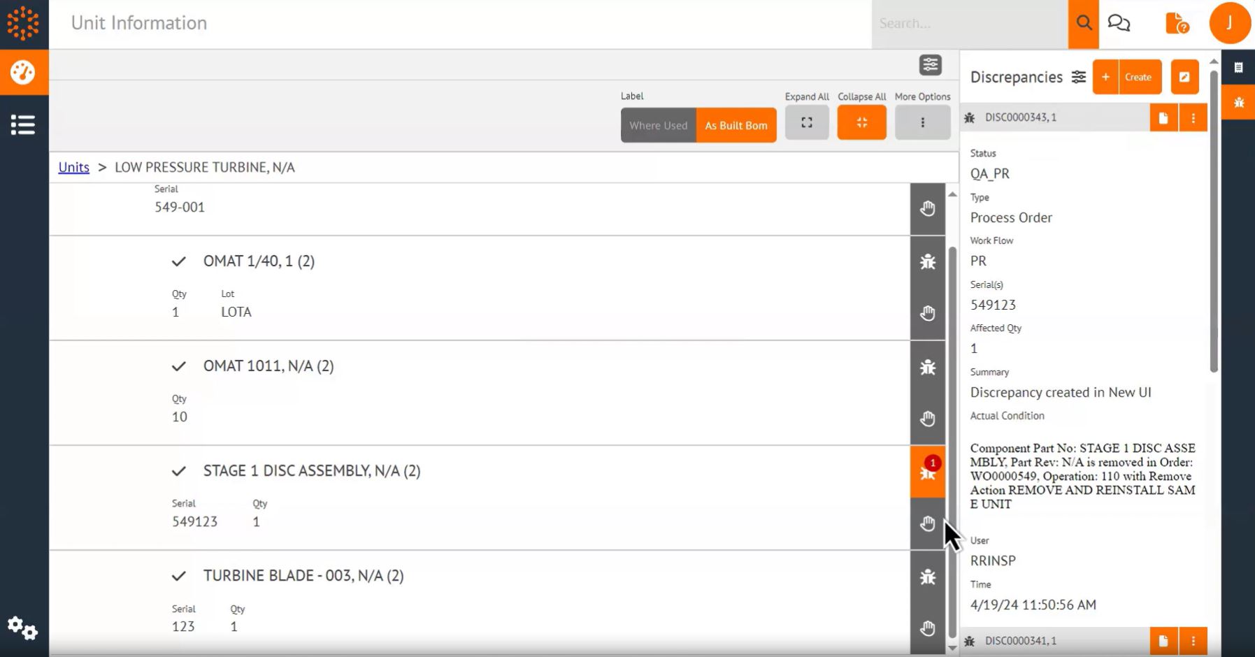Open the document icon for DISC0000343
This screenshot has height=657, width=1255.
click(x=1163, y=117)
